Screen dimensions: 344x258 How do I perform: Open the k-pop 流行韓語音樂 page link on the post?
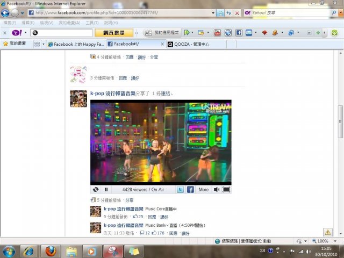tap(113, 94)
